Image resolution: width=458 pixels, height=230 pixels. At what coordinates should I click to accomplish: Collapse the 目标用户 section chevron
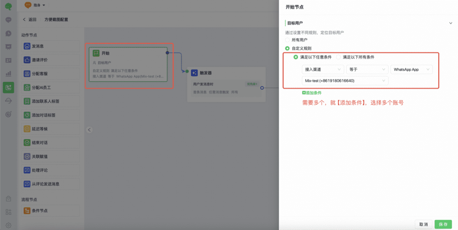click(x=450, y=23)
